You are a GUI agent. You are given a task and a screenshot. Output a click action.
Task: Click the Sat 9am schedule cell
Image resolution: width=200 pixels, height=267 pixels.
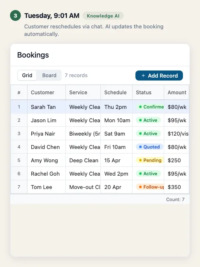pyautogui.click(x=117, y=133)
